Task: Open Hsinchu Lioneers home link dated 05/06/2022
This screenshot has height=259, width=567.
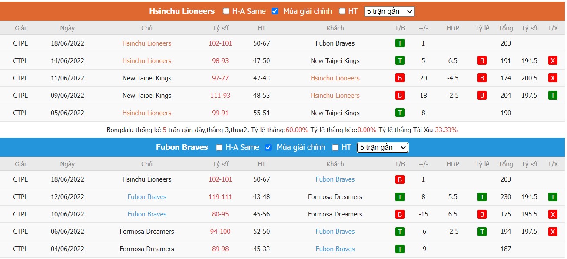Action: pyautogui.click(x=147, y=113)
